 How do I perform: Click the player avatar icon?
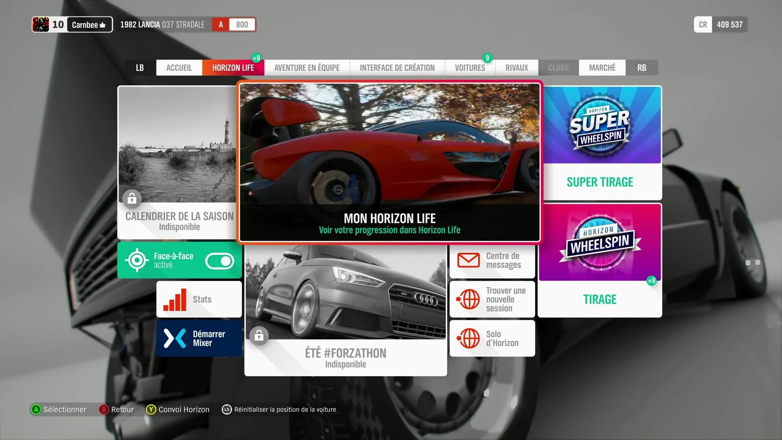coord(41,24)
